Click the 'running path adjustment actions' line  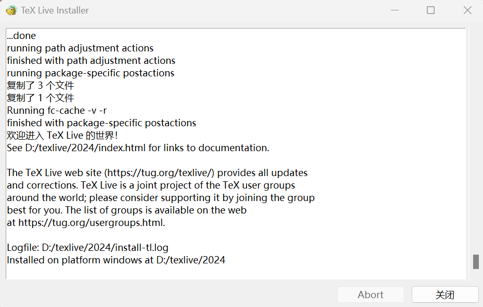pyautogui.click(x=80, y=48)
